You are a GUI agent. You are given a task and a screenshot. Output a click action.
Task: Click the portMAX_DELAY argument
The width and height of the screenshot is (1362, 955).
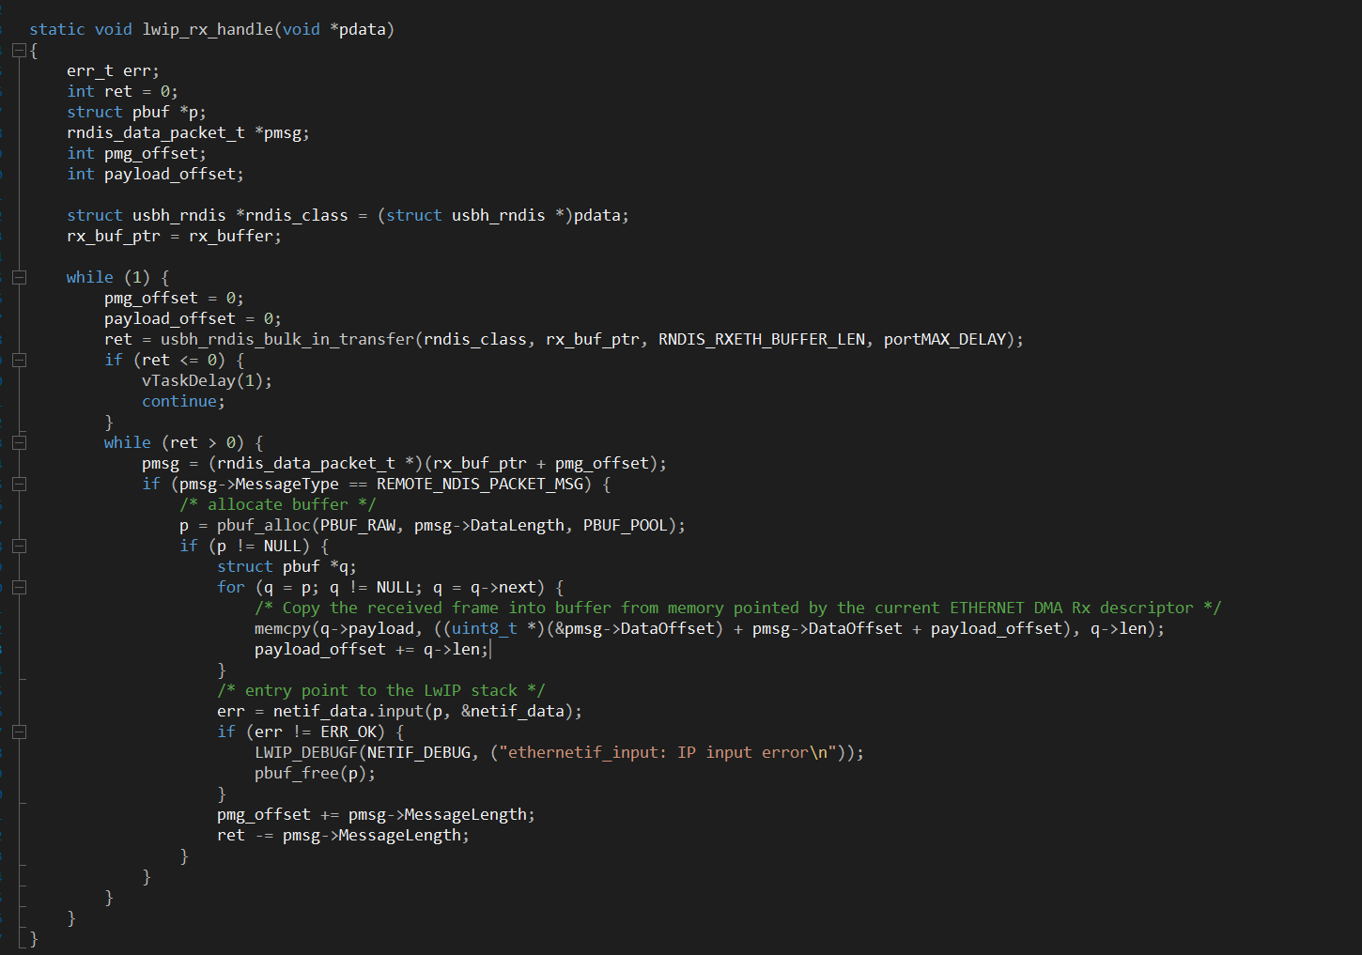click(x=945, y=339)
